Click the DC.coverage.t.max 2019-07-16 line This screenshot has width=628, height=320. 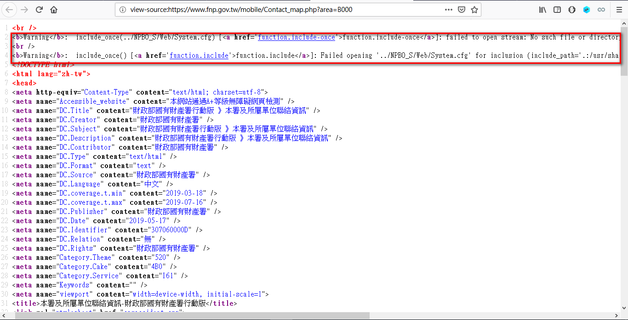click(115, 202)
